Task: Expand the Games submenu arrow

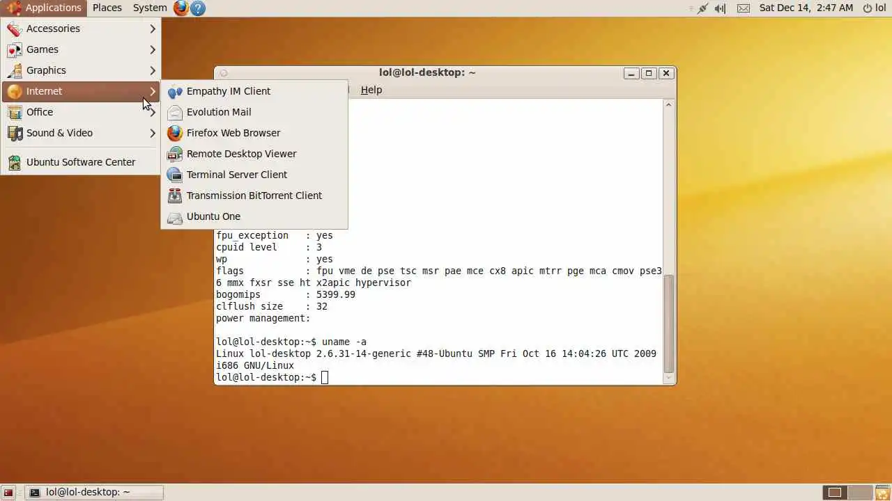Action: tap(153, 49)
